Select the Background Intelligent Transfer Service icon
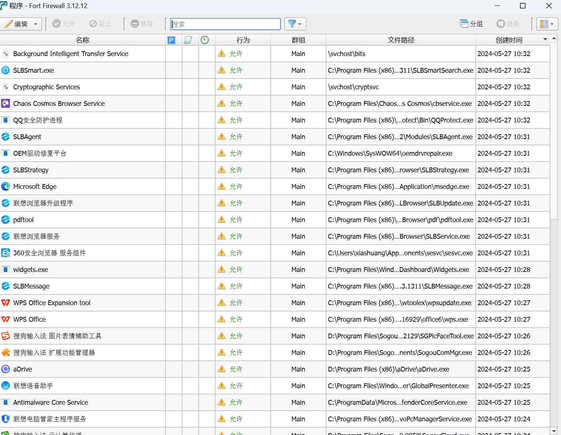Image resolution: width=561 pixels, height=435 pixels. tap(6, 54)
